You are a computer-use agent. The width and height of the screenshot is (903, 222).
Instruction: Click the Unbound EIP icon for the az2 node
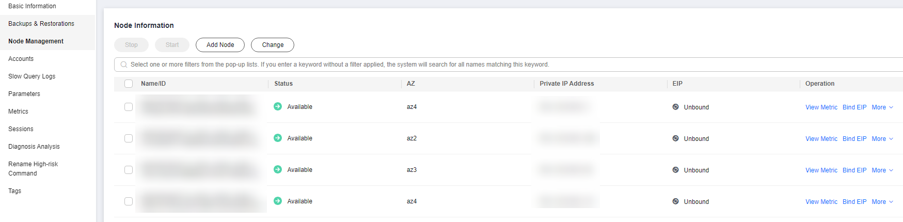click(x=675, y=138)
